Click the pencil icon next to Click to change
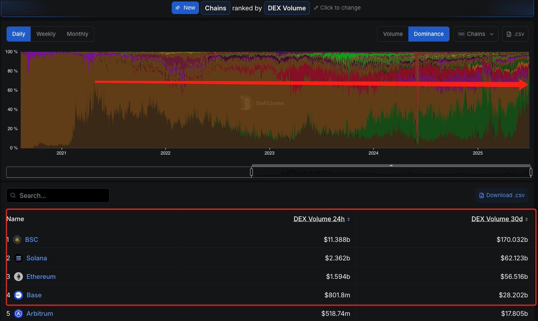Image resolution: width=538 pixels, height=321 pixels. coord(316,8)
